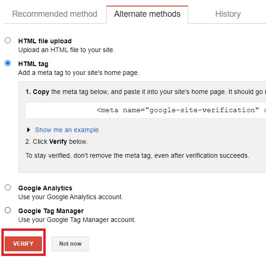The image size is (266, 262).
Task: Click 'Add a meta tag to your site's home page.'
Action: click(79, 73)
